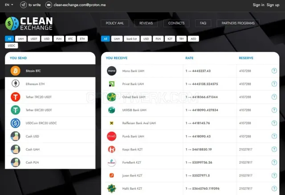Choose the Privat Bank logo
The image size is (285, 195).
point(112,84)
